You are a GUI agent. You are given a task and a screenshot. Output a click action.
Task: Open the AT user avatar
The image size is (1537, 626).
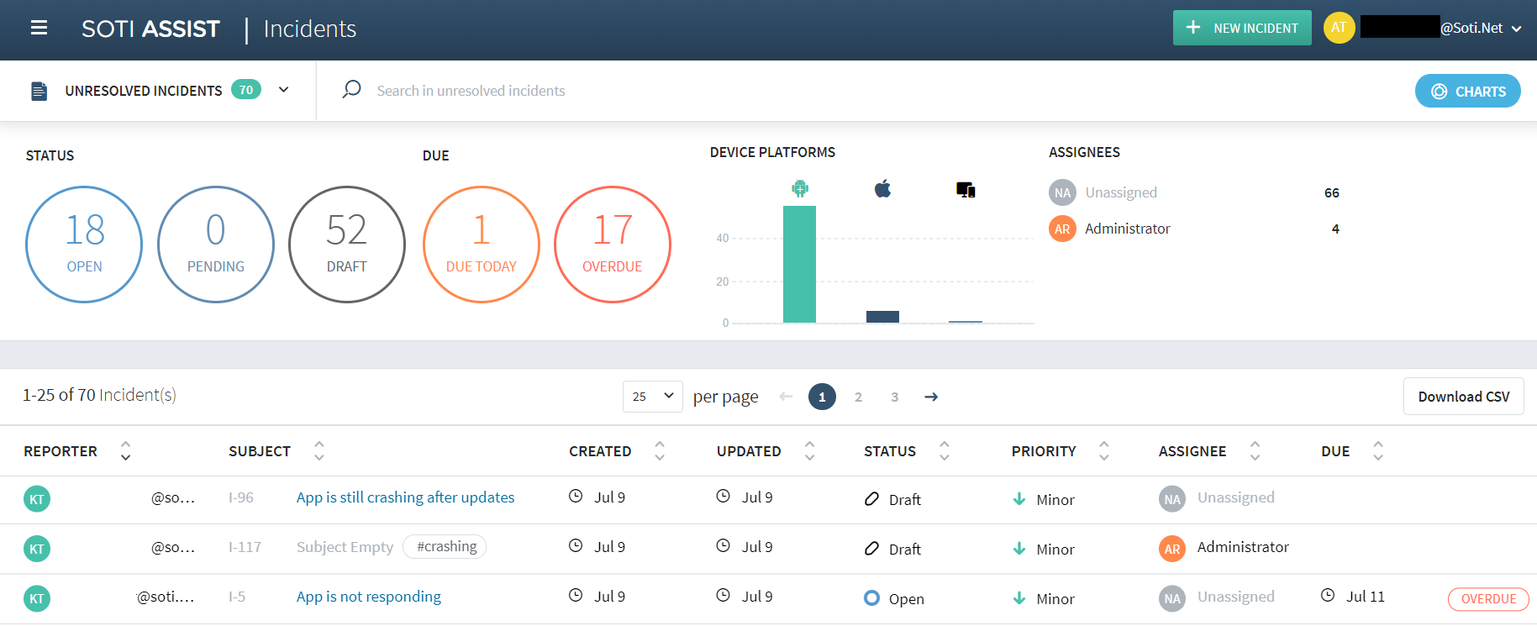[x=1339, y=28]
